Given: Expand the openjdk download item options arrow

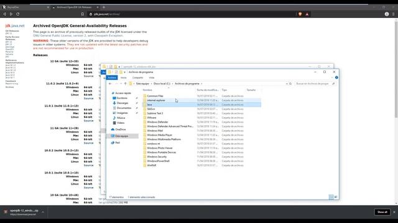Looking at the screenshot, I should (43, 212).
